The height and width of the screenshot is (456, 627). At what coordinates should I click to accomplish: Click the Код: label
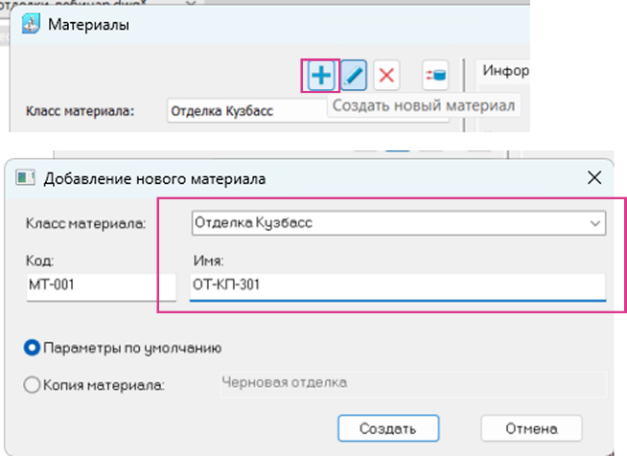pos(39,261)
